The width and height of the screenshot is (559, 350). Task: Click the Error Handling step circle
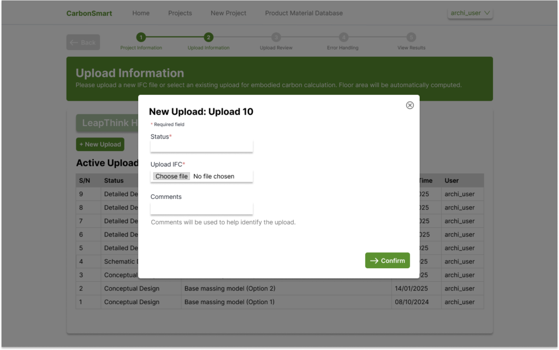point(343,38)
